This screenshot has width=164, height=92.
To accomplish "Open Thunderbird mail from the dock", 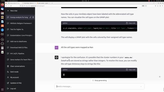I will point(2,9).
